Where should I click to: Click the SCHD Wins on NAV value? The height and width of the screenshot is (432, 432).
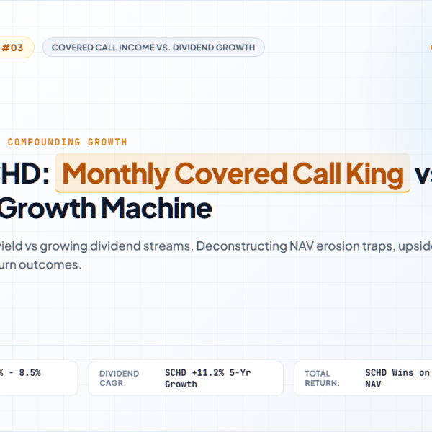click(x=397, y=378)
